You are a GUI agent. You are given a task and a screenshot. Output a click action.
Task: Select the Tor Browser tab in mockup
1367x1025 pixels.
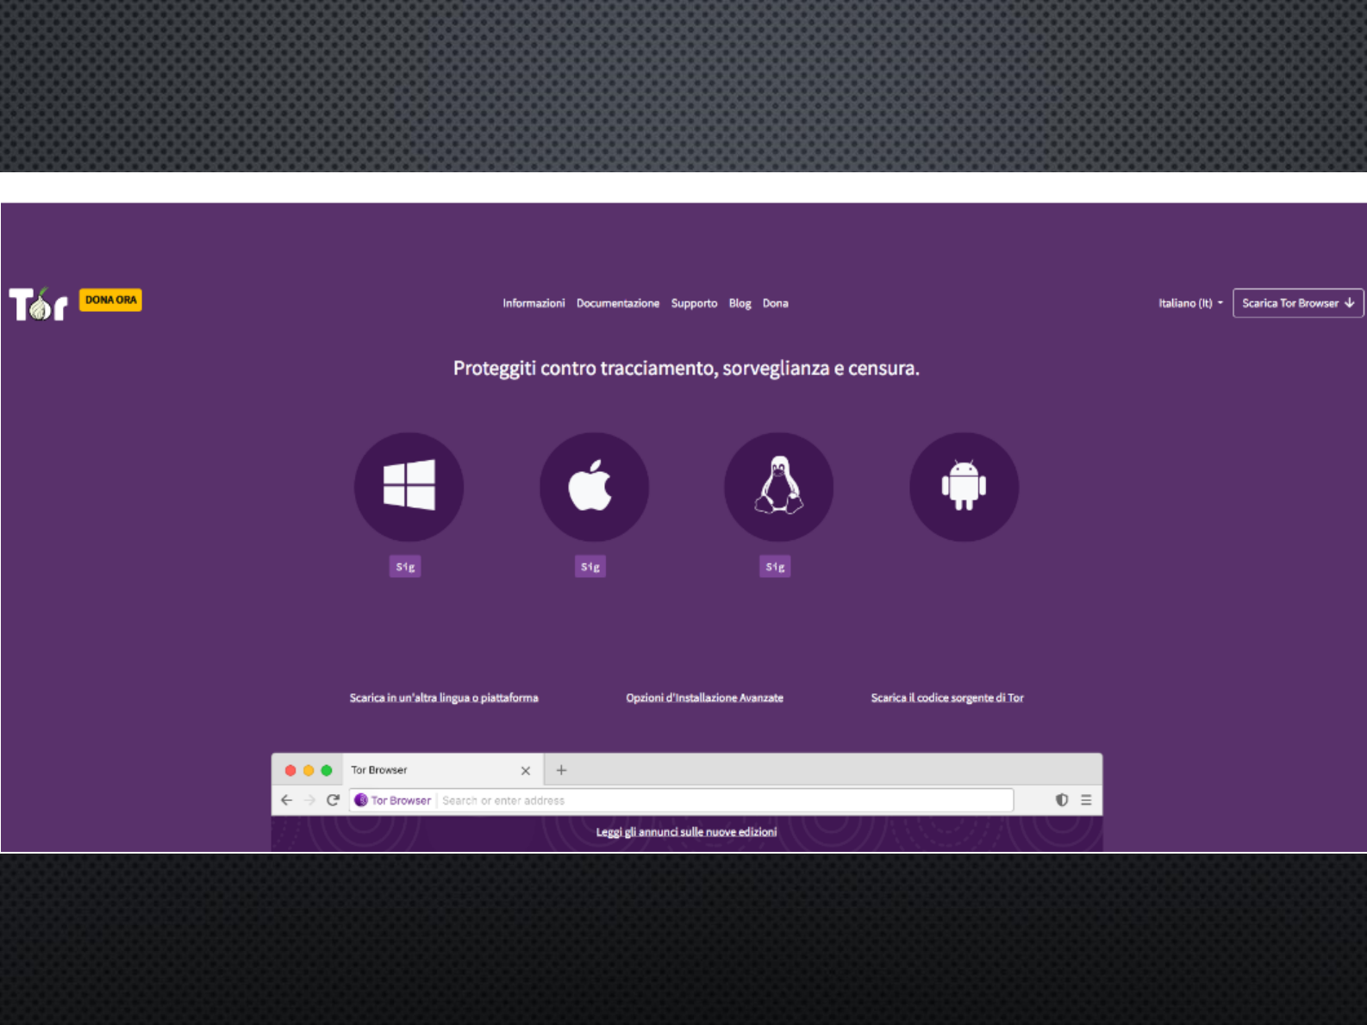(x=443, y=770)
